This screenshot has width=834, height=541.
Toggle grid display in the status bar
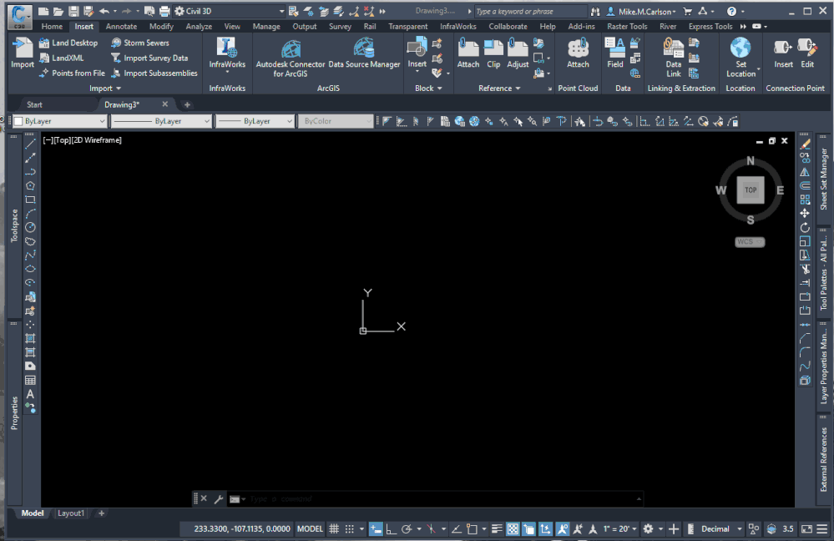334,528
